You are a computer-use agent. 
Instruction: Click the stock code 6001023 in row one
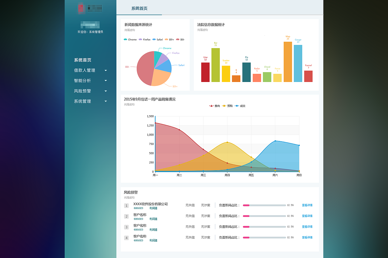(x=139, y=208)
